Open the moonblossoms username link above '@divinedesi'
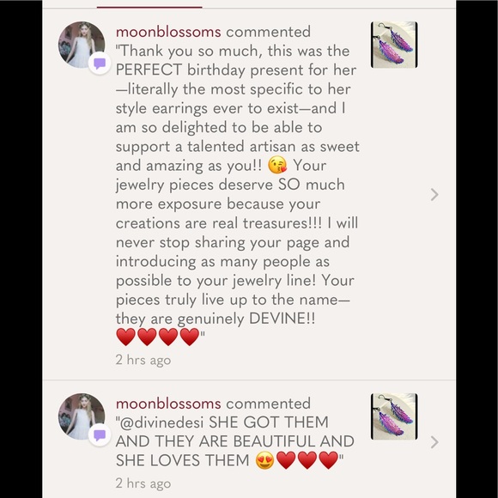Image resolution: width=498 pixels, height=498 pixels. (168, 404)
